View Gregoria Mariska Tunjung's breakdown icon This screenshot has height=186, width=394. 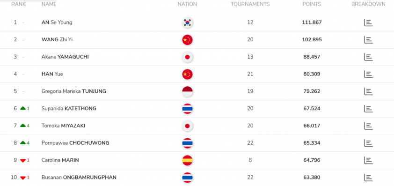tap(368, 91)
